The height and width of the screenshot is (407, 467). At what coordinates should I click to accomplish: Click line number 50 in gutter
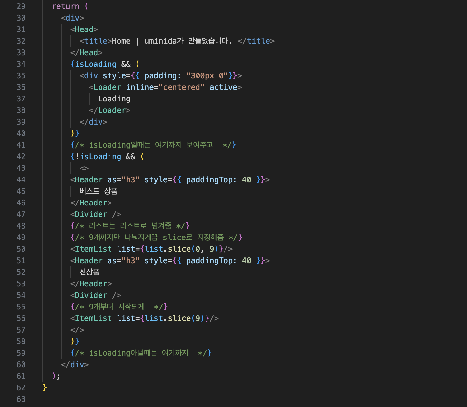point(21,249)
